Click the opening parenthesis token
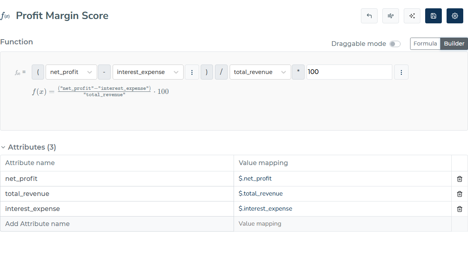 [38, 72]
